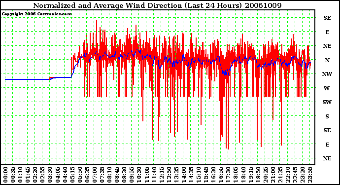This screenshot has width=340, height=185.
Task: Click the W direction label
Action: click(327, 88)
